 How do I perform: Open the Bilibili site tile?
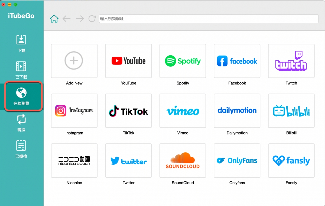point(291,111)
